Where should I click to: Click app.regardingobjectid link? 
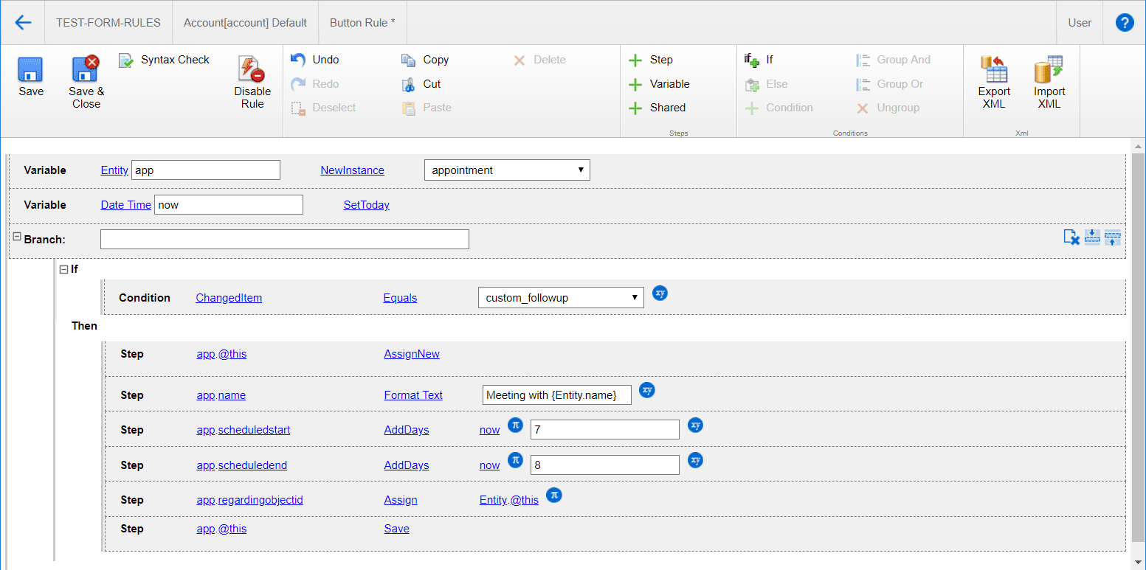pyautogui.click(x=249, y=500)
